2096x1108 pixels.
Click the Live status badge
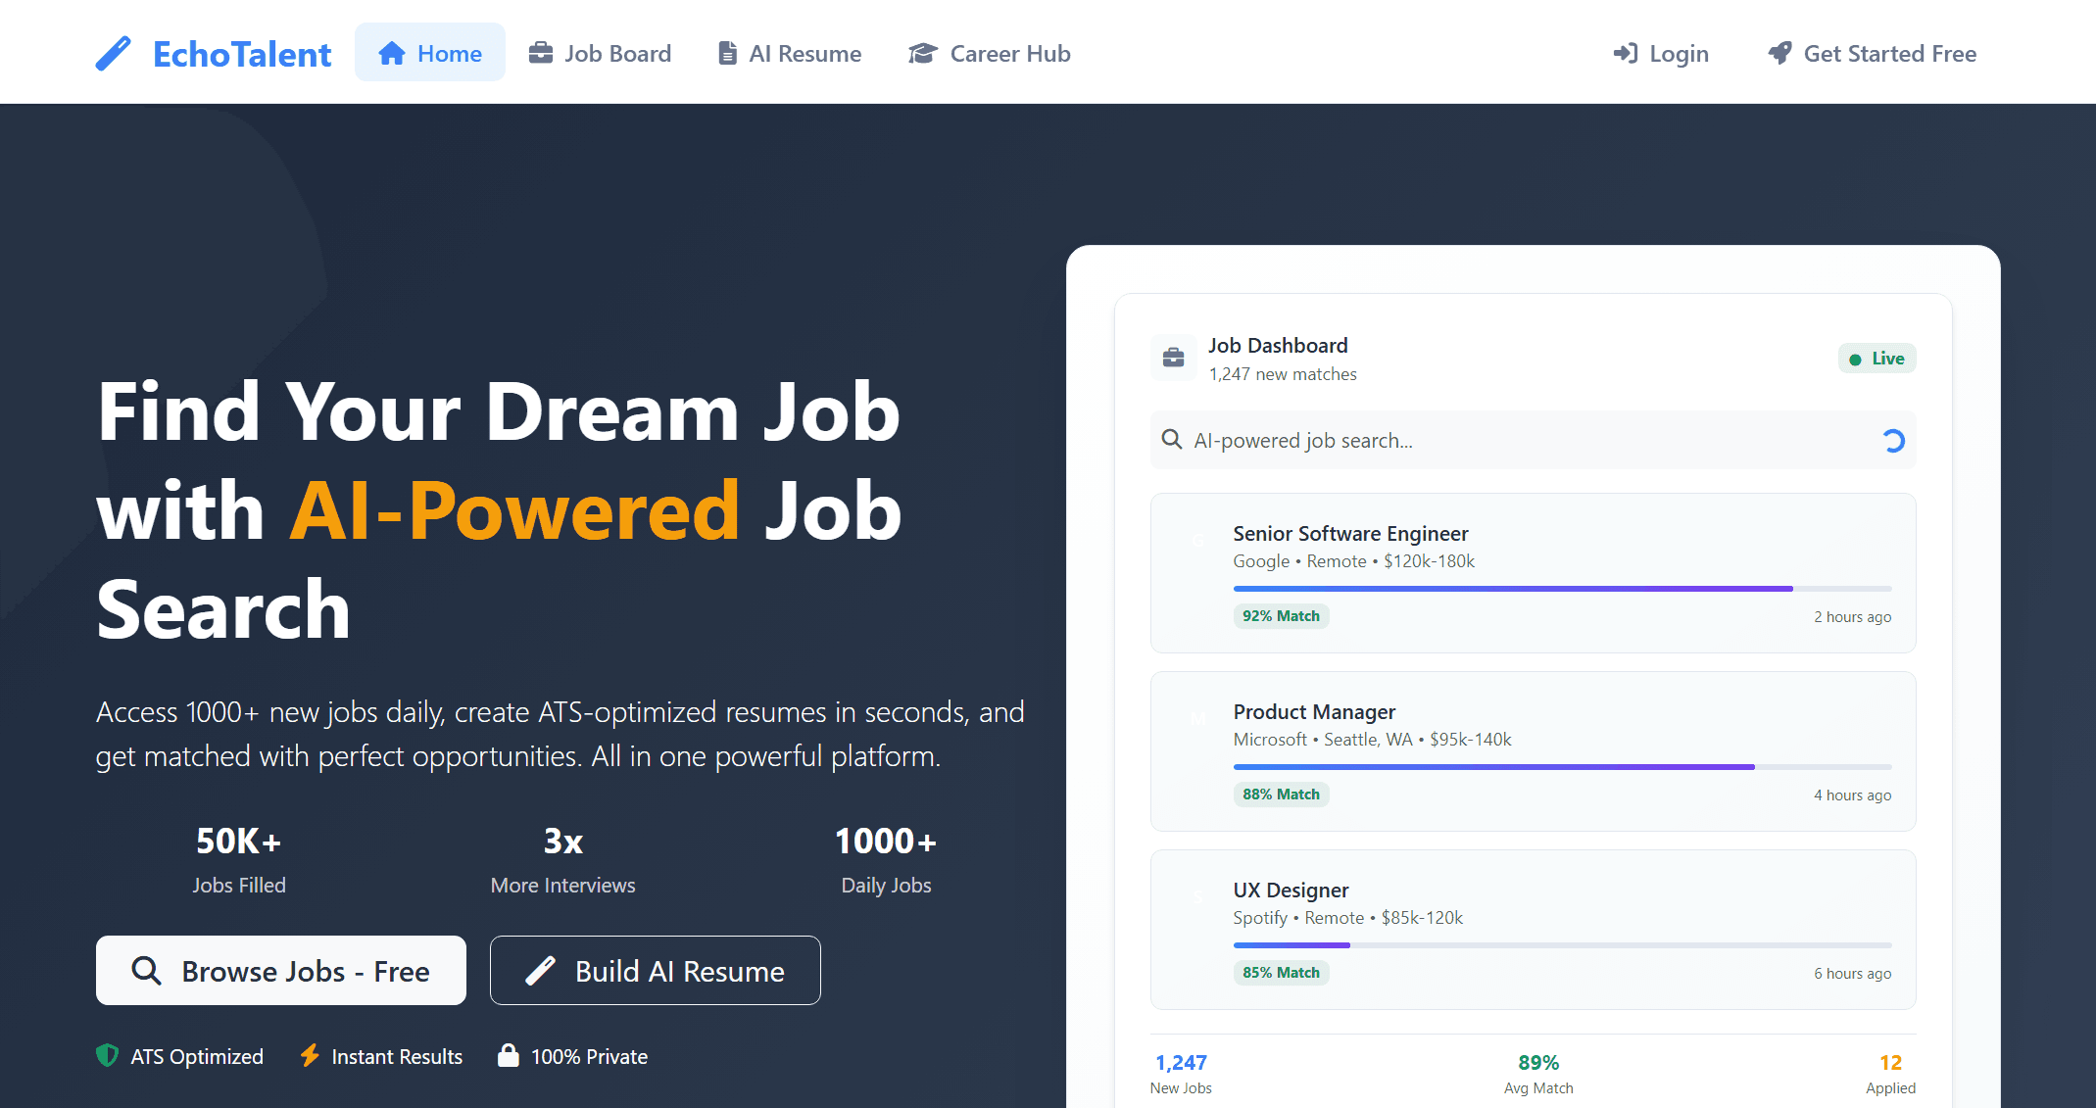pyautogui.click(x=1877, y=359)
